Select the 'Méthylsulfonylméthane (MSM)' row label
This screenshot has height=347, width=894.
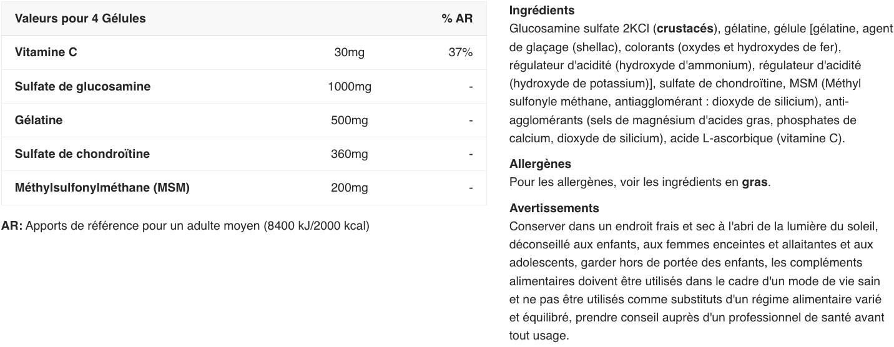[x=102, y=187]
